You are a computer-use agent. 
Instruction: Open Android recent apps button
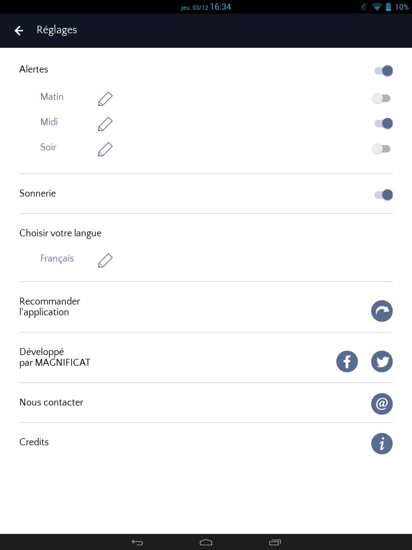click(x=275, y=542)
